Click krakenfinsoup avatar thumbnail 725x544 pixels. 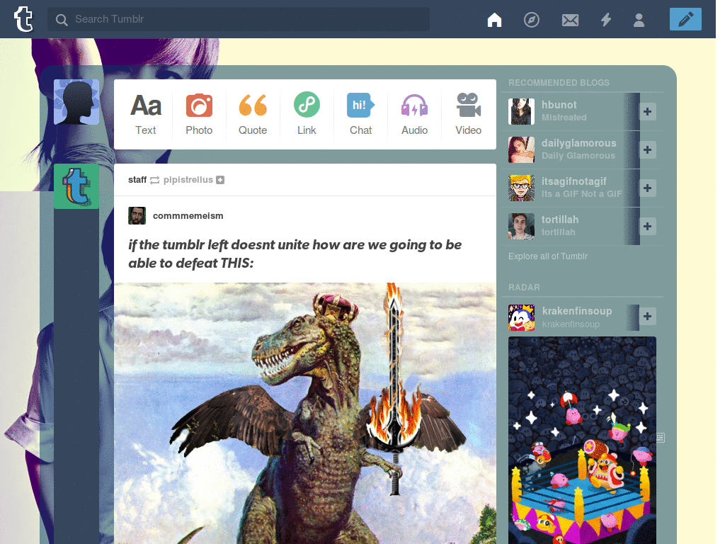click(x=522, y=317)
